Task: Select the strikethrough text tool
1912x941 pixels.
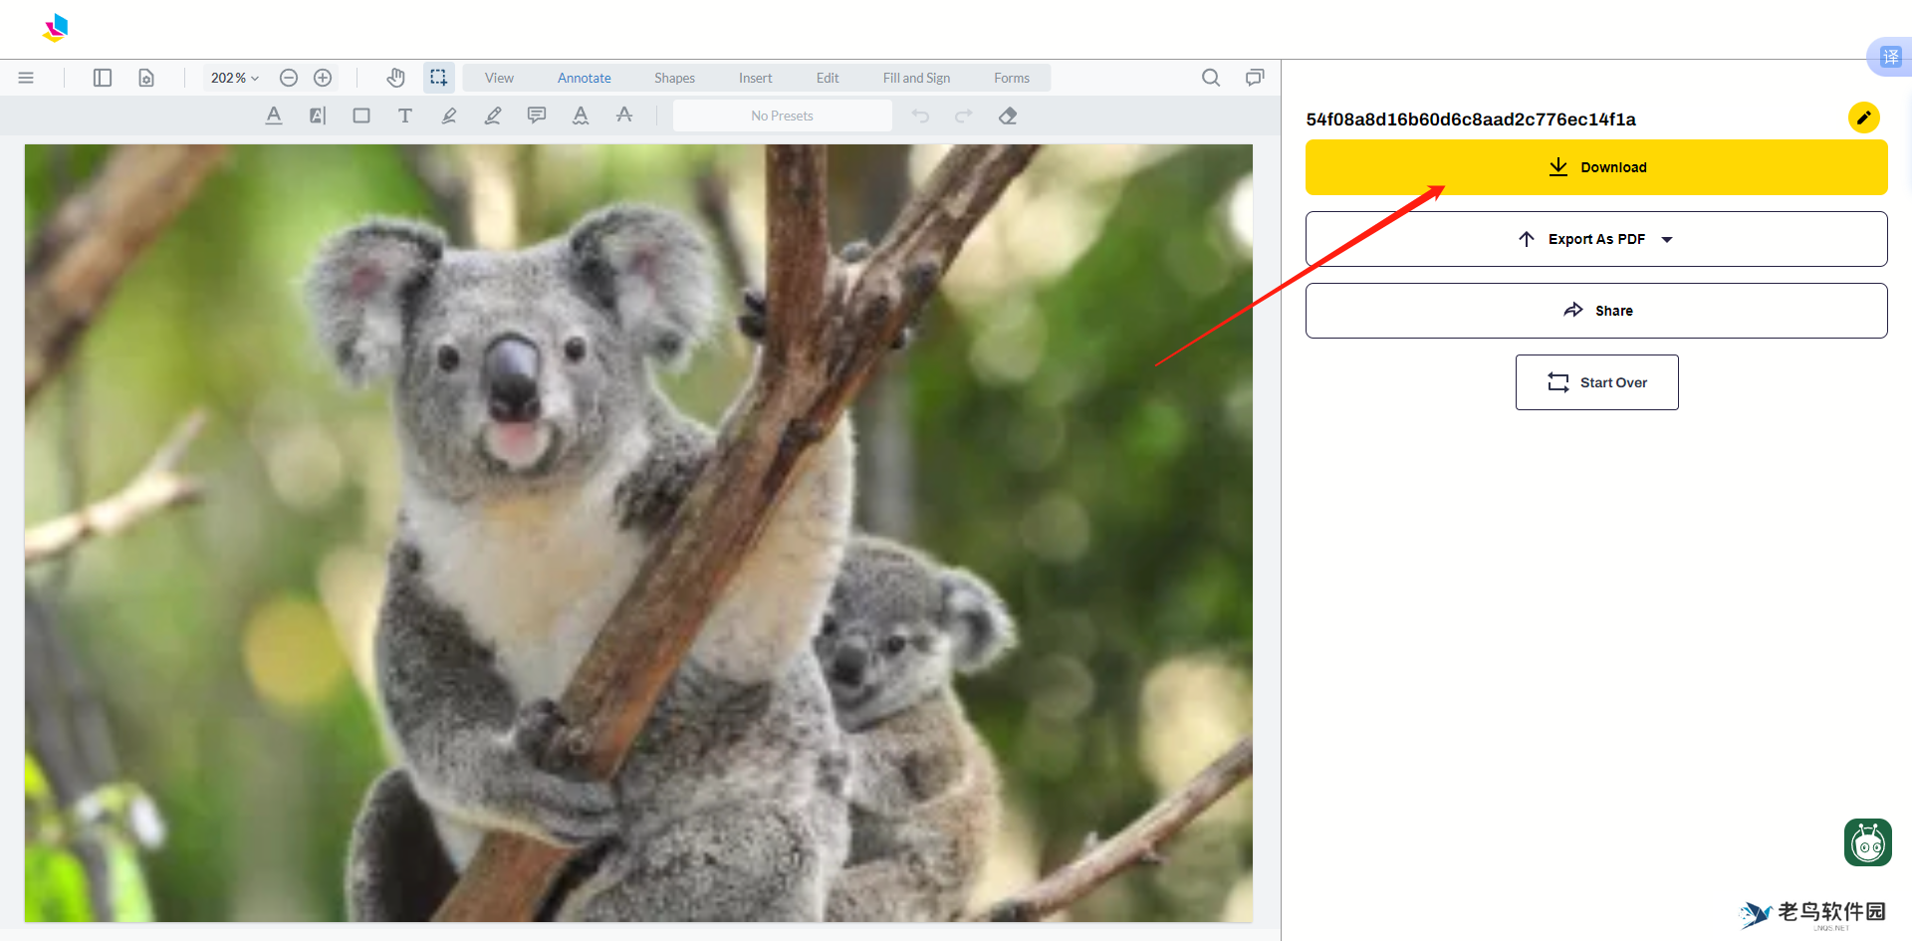Action: pos(624,116)
